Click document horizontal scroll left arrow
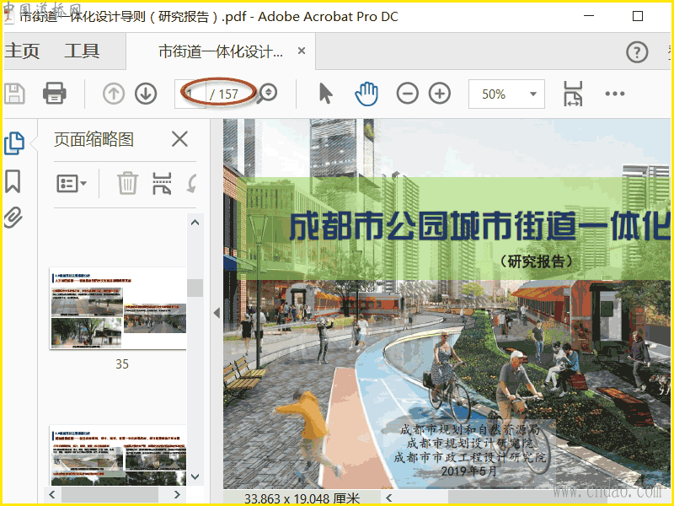This screenshot has height=506, width=674. tap(389, 498)
